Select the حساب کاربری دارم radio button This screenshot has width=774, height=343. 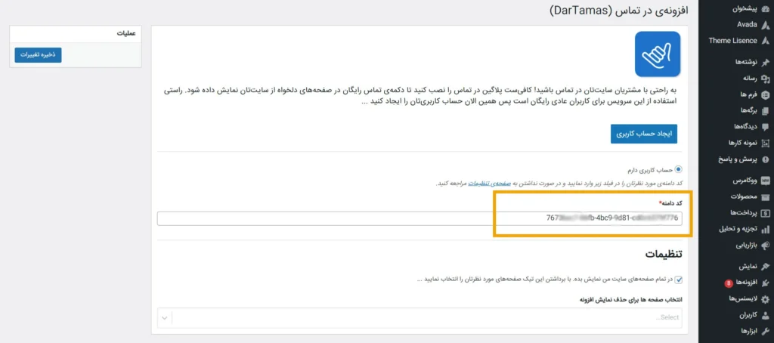[678, 169]
